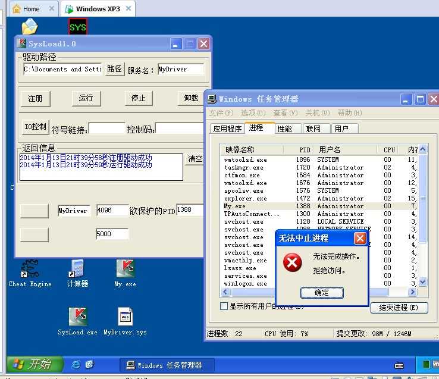This screenshot has width=439, height=379.
Task: Click the Task Manager title bar icon
Action: tap(212, 99)
